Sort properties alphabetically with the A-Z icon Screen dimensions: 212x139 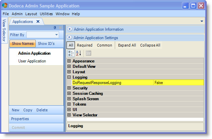coord(78,53)
